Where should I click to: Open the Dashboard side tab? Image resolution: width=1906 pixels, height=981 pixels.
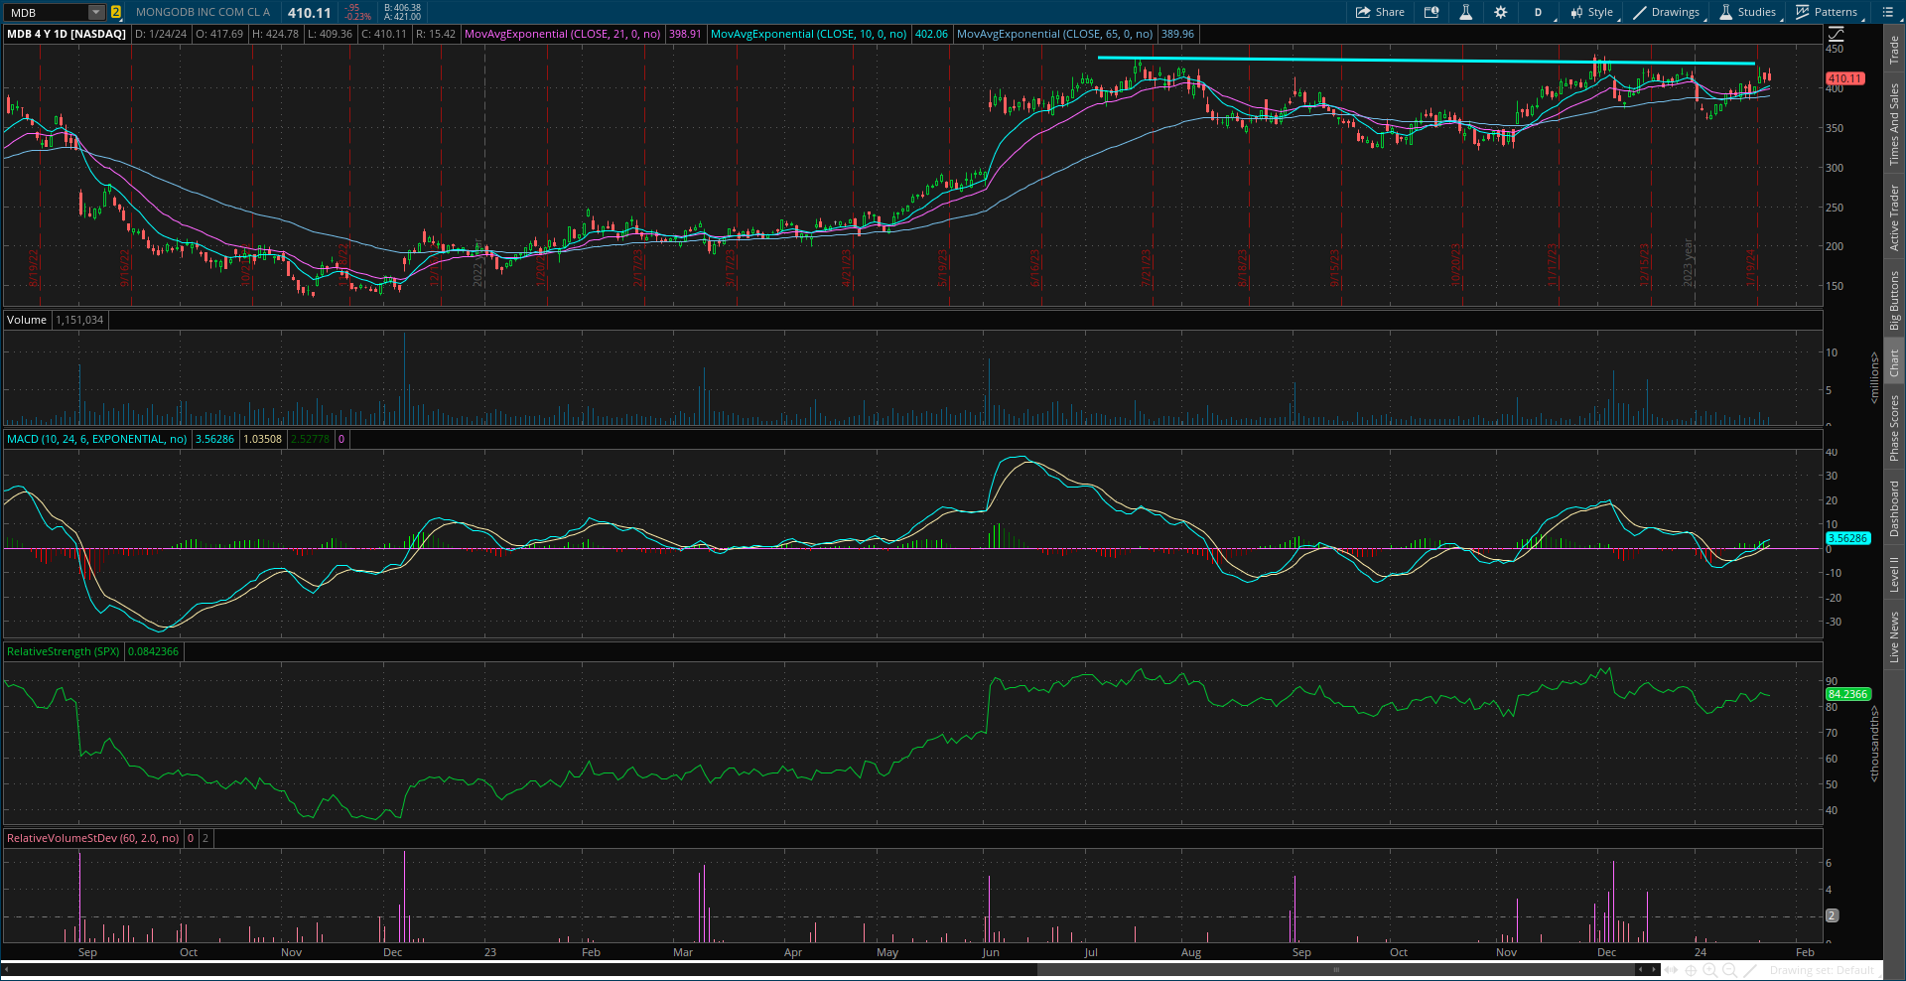point(1894,509)
